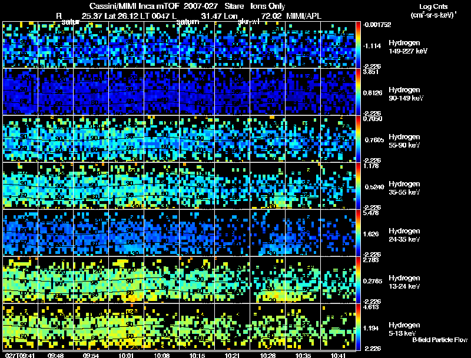Click the 10:28 time axis label
The width and height of the screenshot is (471, 358).
pos(268,356)
